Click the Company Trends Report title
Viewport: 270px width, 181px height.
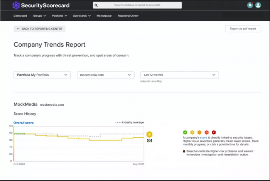(49, 45)
